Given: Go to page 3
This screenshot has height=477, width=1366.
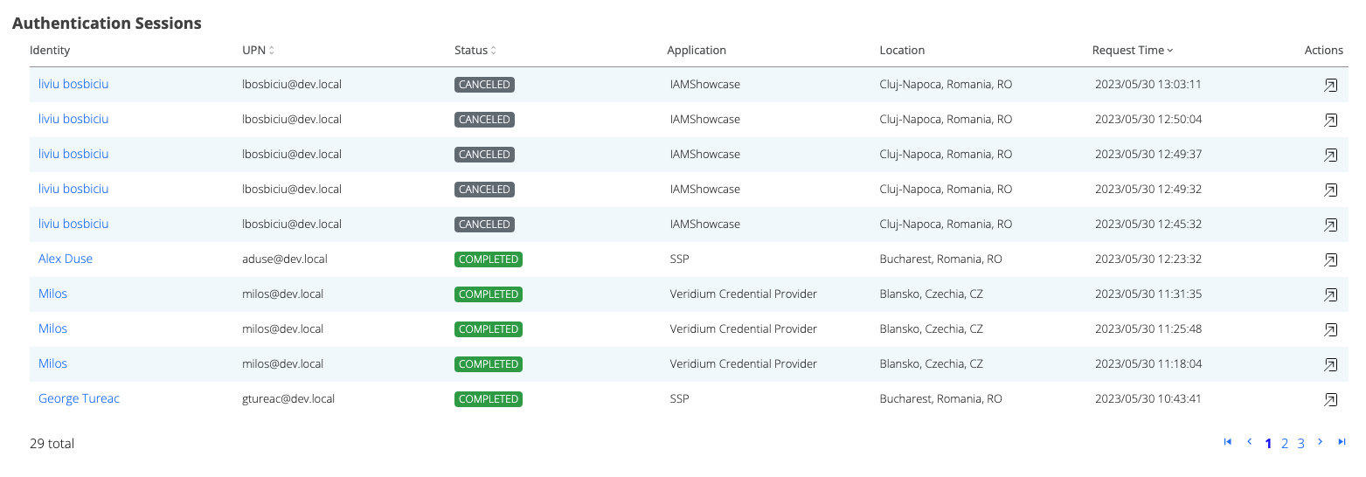Looking at the screenshot, I should (x=1300, y=444).
